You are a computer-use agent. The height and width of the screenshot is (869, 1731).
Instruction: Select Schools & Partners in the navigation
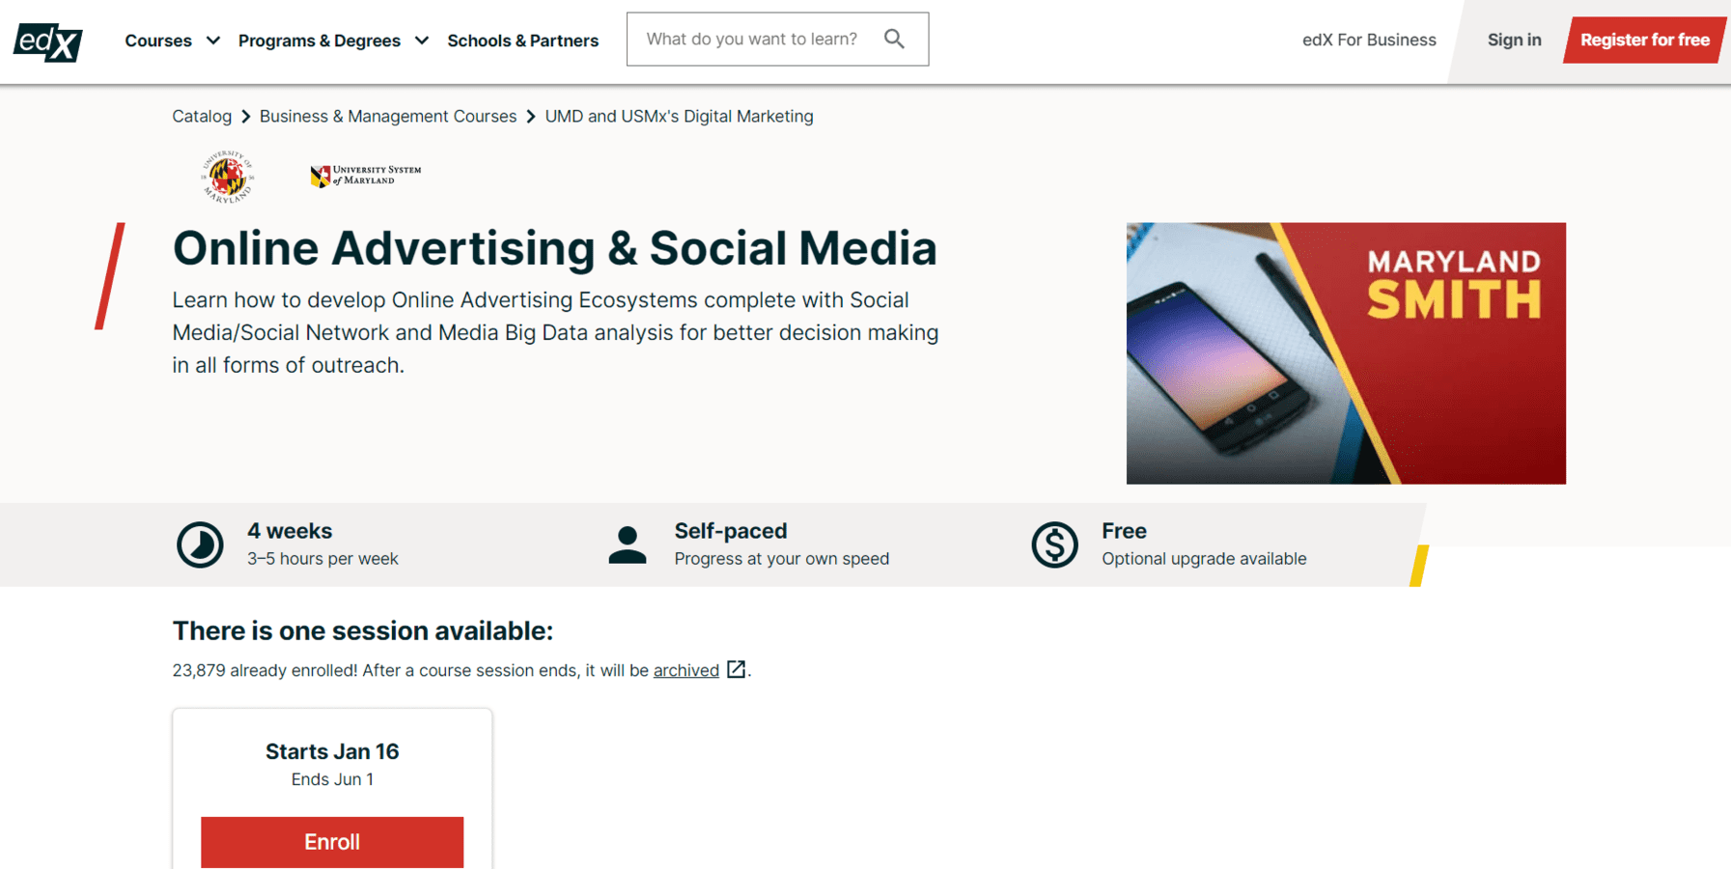pos(522,41)
